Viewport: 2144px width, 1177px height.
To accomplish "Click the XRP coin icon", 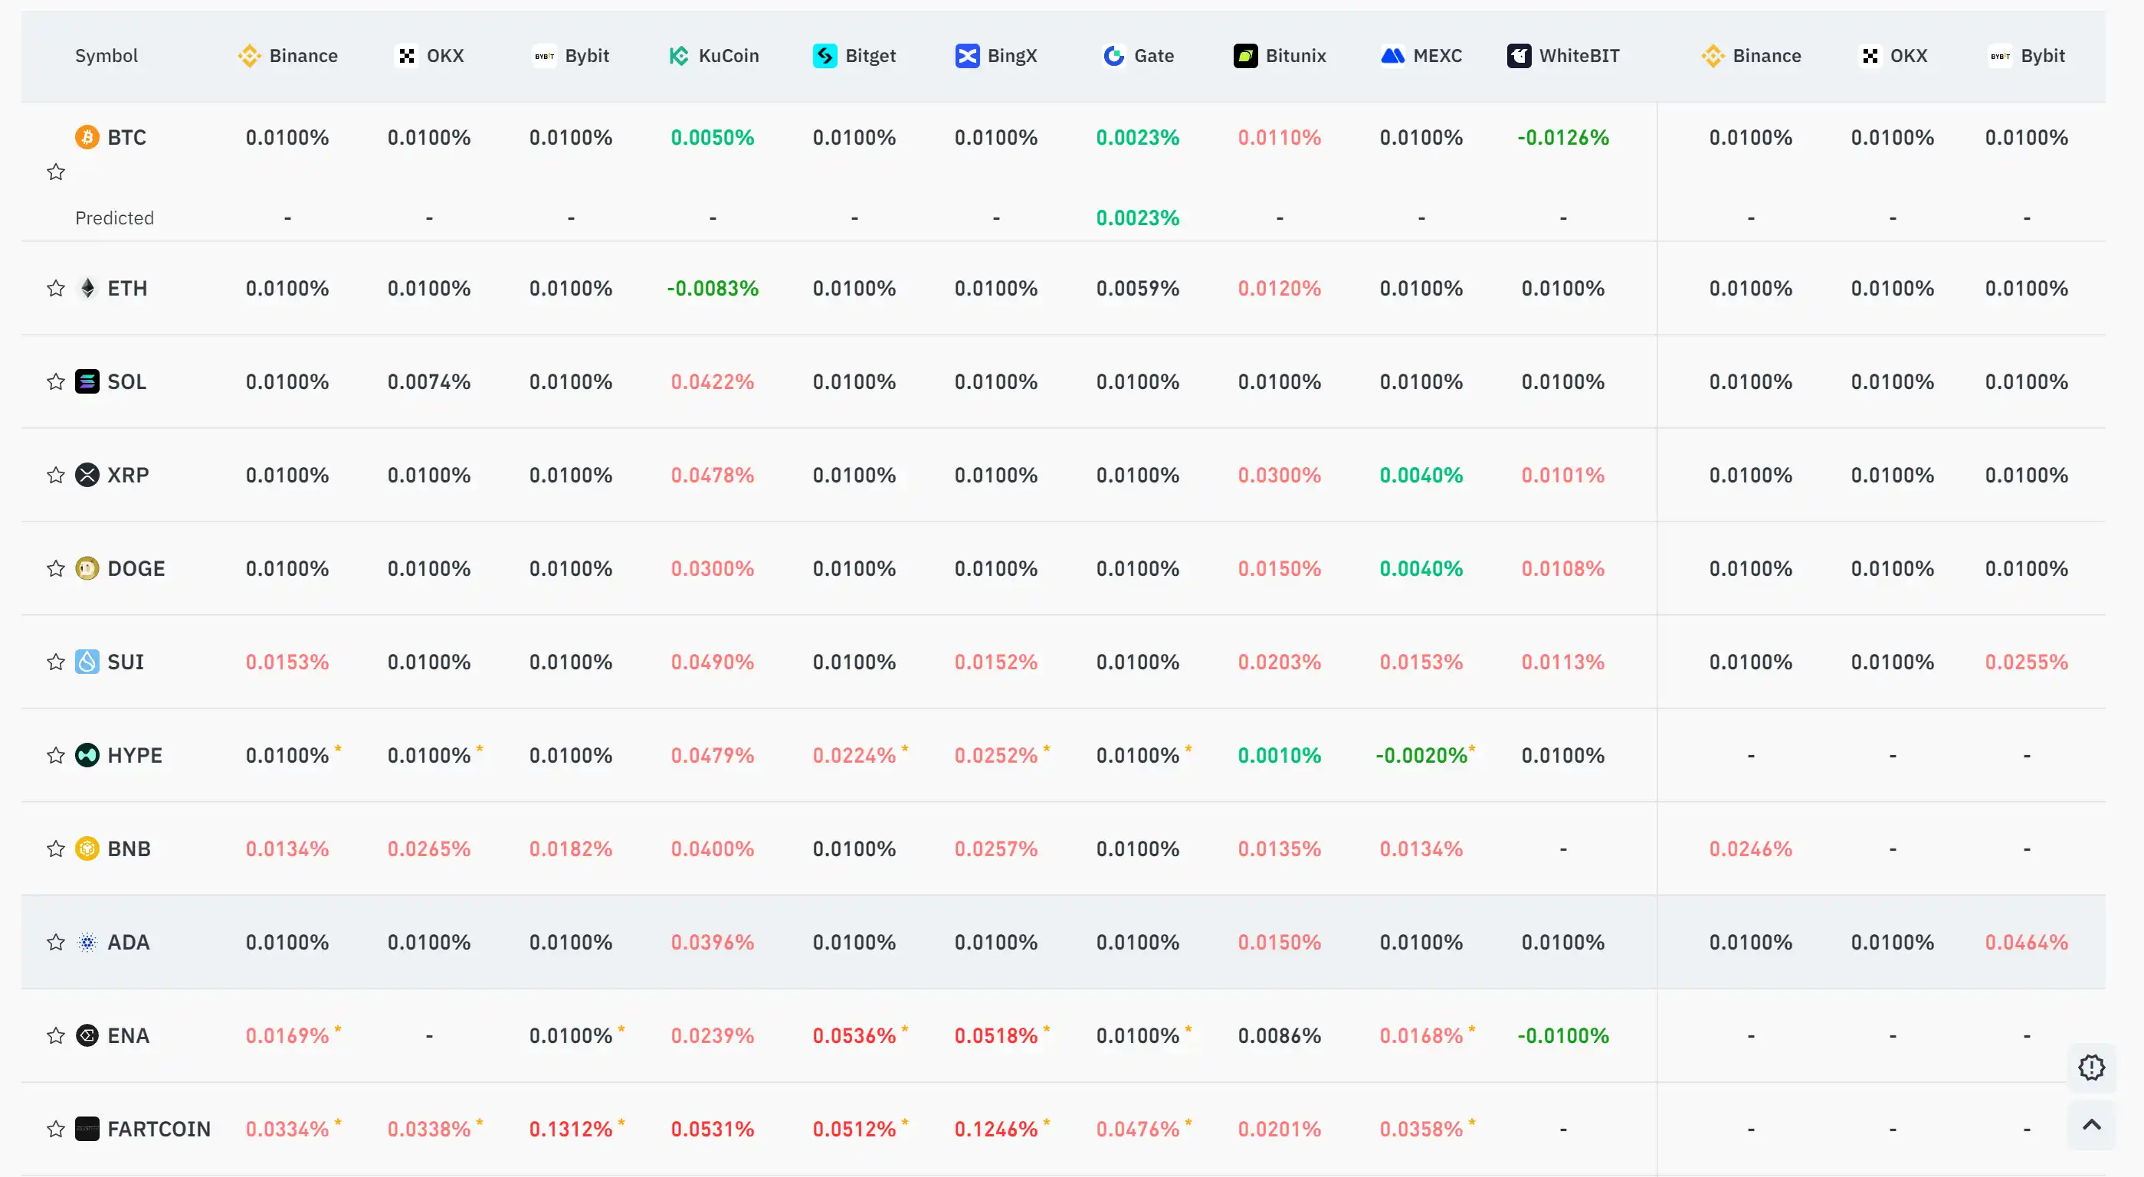I will click(87, 475).
